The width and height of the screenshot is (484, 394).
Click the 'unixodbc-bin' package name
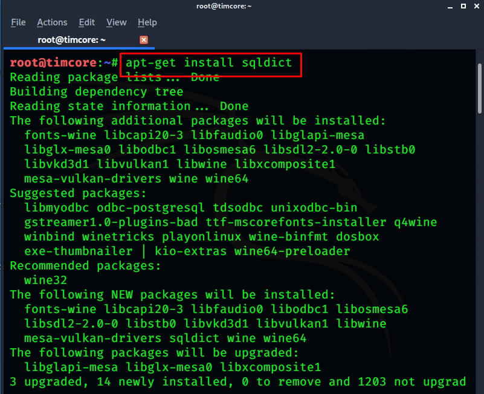(x=314, y=208)
